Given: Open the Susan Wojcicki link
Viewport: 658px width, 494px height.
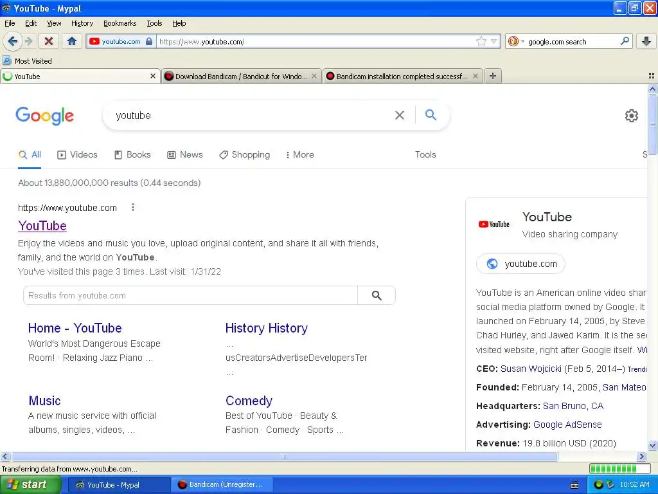Looking at the screenshot, I should click(x=531, y=369).
